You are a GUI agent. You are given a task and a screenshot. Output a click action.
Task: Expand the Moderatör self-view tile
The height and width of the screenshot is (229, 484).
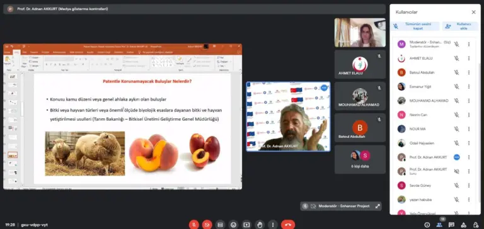pos(377,206)
